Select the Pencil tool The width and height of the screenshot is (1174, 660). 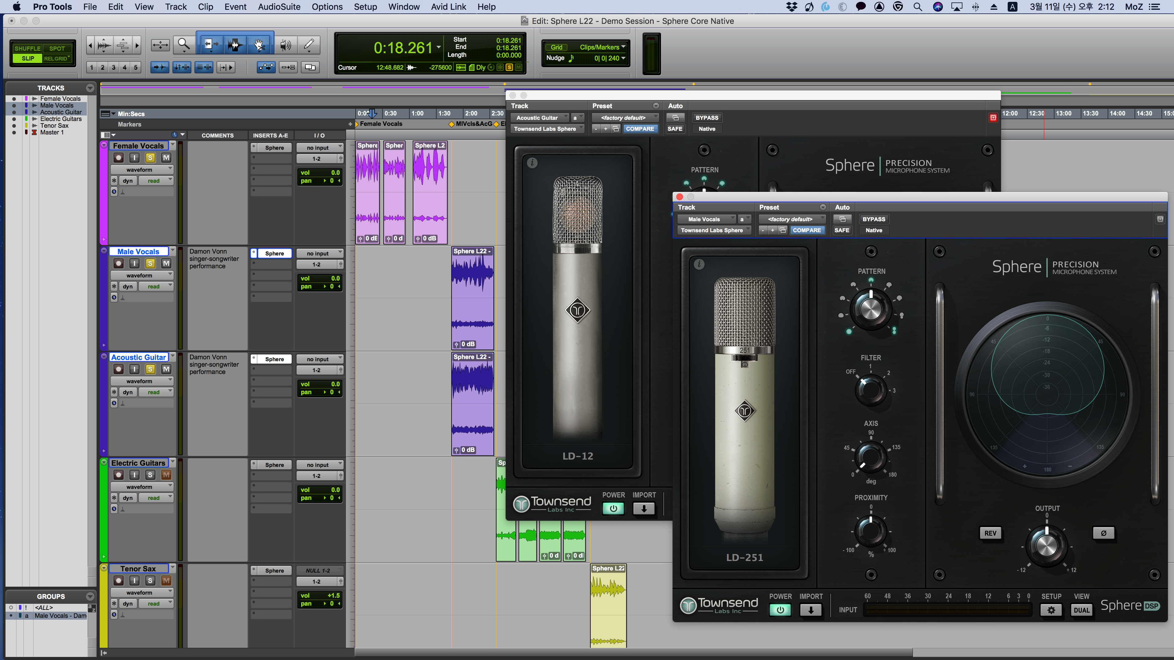[309, 45]
